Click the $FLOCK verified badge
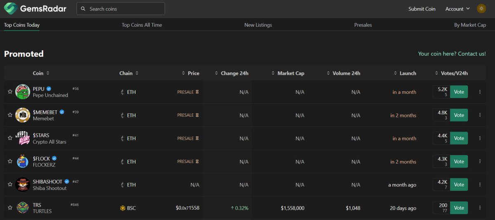495x220 pixels. [x=54, y=158]
